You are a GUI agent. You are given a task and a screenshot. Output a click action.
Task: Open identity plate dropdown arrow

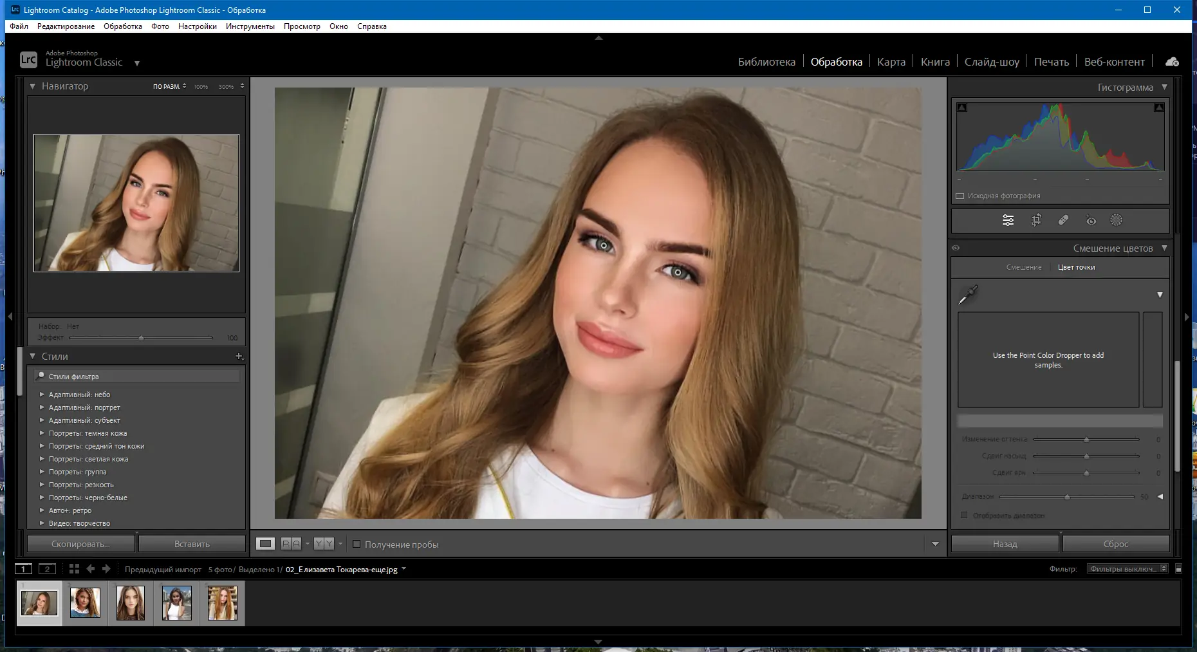click(137, 63)
